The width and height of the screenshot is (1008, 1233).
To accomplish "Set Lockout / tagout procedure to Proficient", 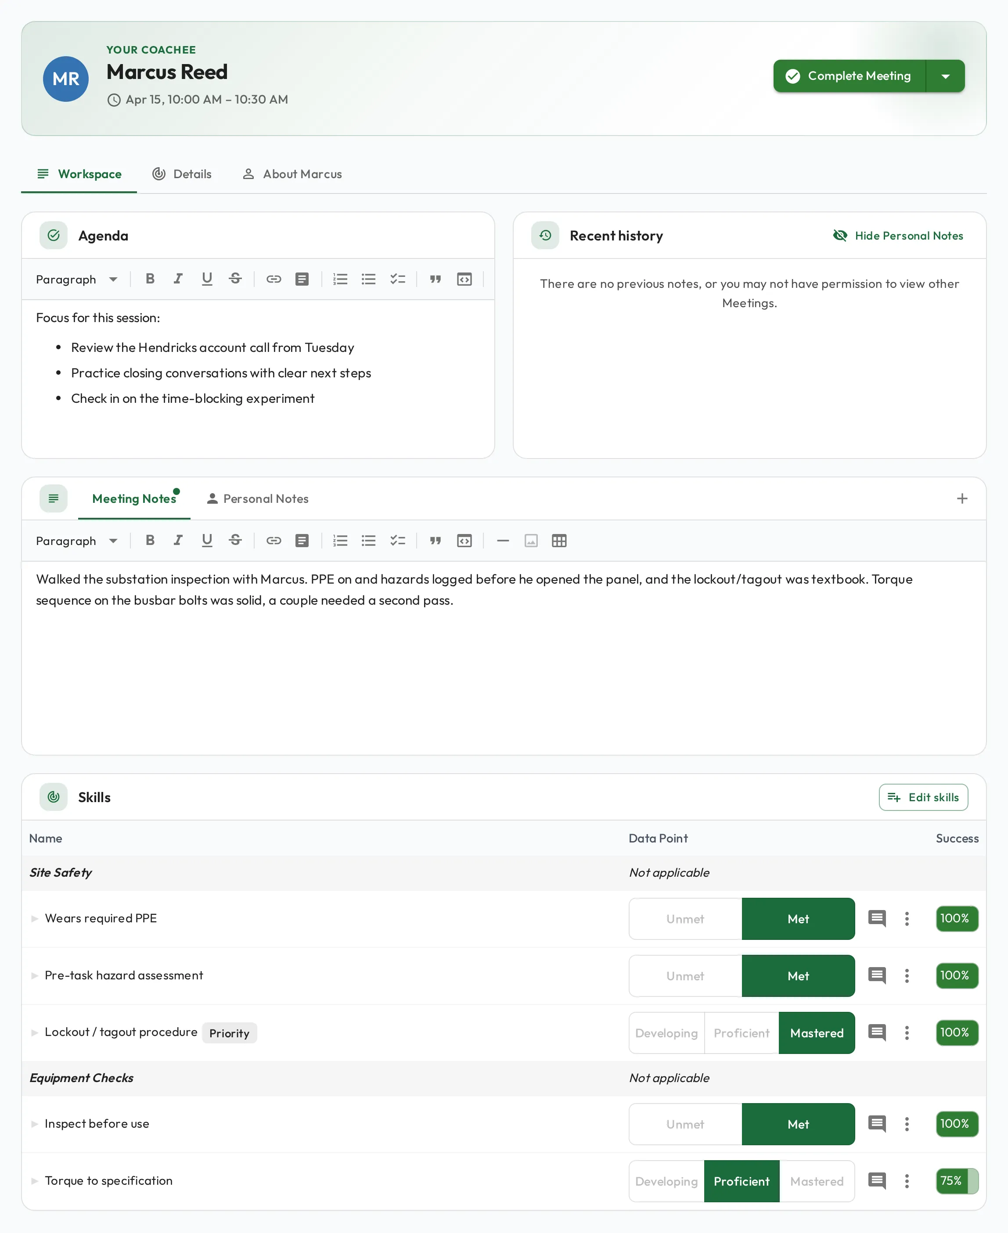I will [742, 1033].
